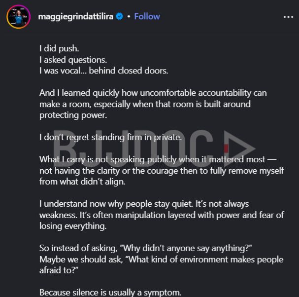
Task: Click the line "I did push."
Action: click(x=59, y=49)
